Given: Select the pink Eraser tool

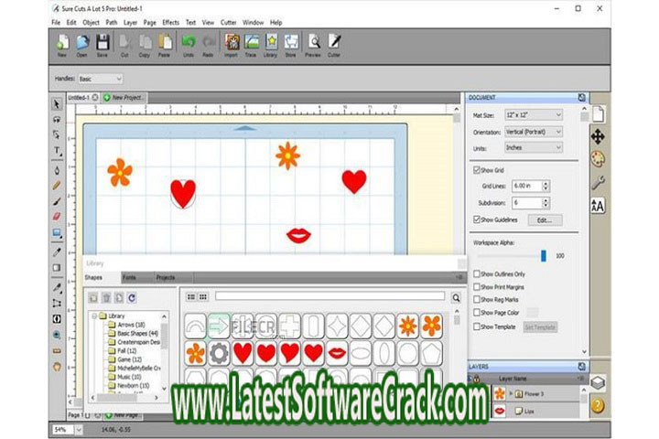Looking at the screenshot, I should (57, 217).
